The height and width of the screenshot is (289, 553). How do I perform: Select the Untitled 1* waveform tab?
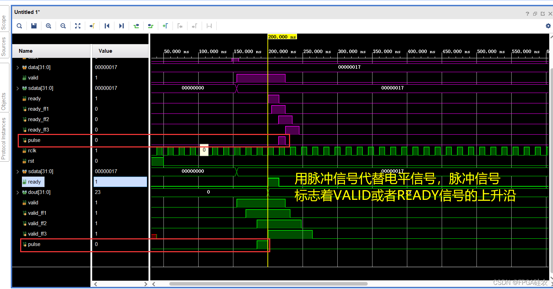[x=27, y=12]
